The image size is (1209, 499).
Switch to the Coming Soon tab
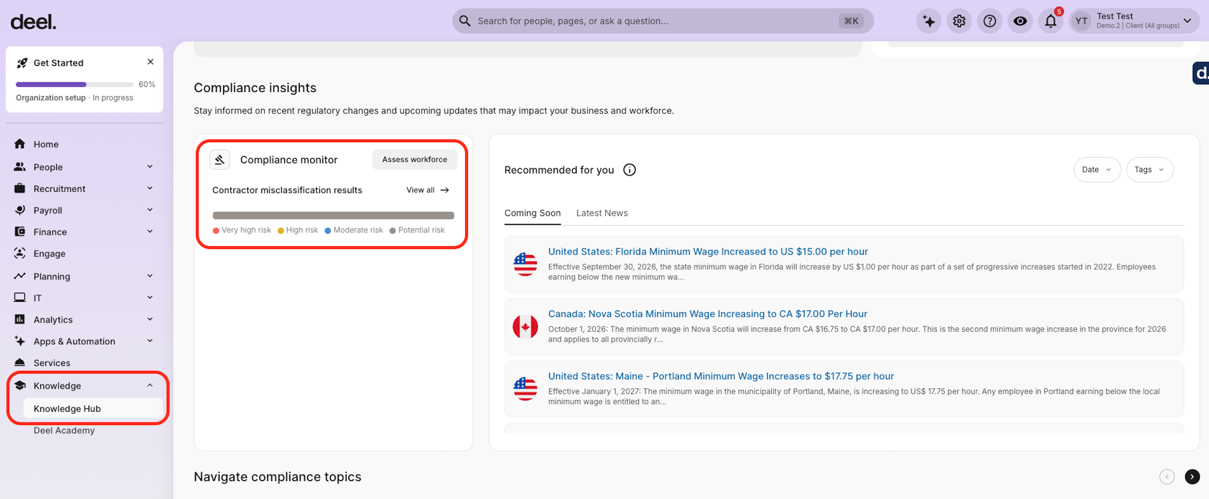[x=532, y=213]
